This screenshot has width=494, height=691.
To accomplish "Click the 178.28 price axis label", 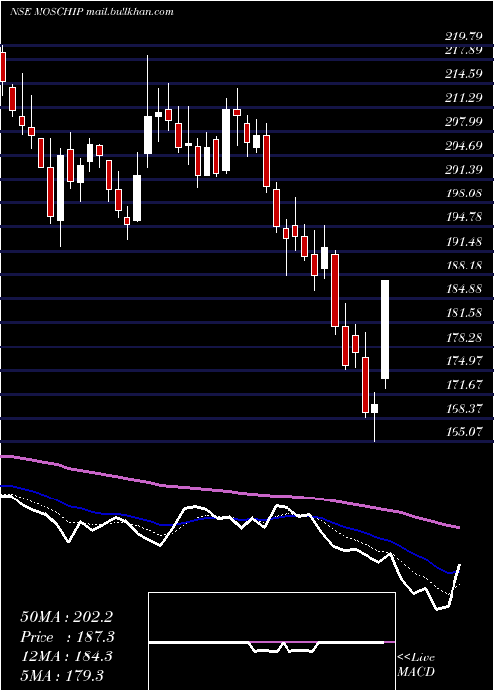I will click(x=463, y=338).
